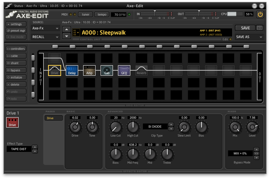270x179 pixels.
Task: Click the redo button
Action: coord(16,99)
